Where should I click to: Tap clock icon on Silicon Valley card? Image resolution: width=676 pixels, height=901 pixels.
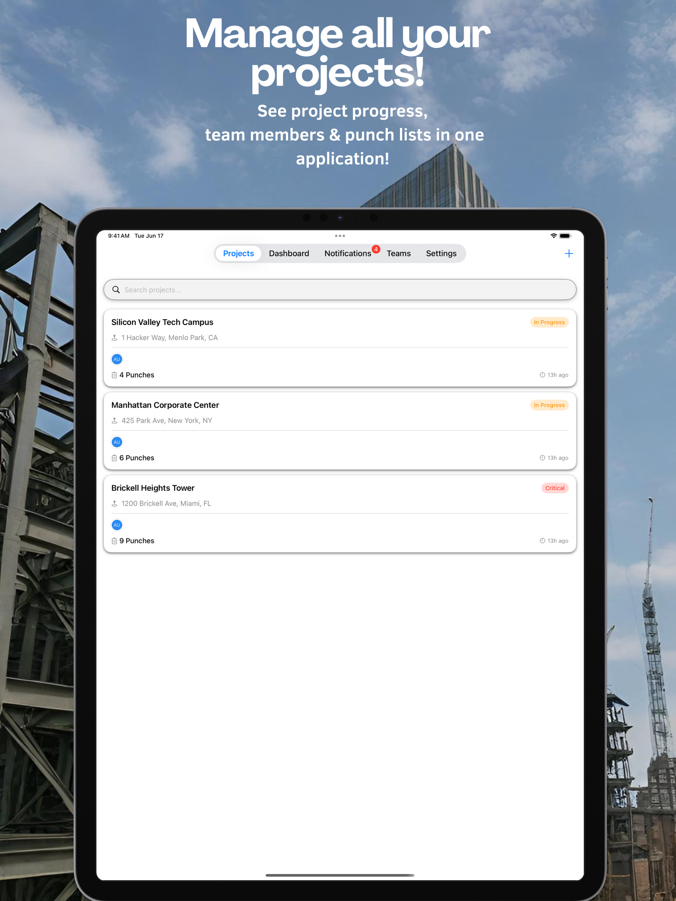[542, 375]
